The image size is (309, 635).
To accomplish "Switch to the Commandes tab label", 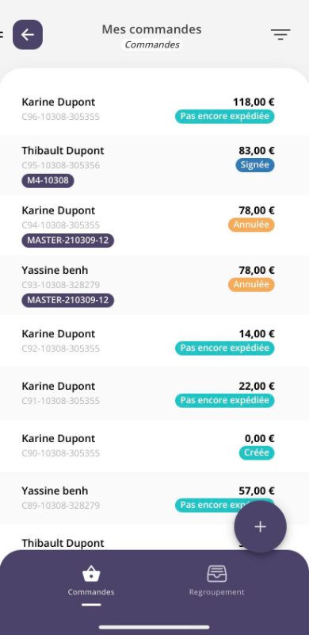I will [91, 592].
